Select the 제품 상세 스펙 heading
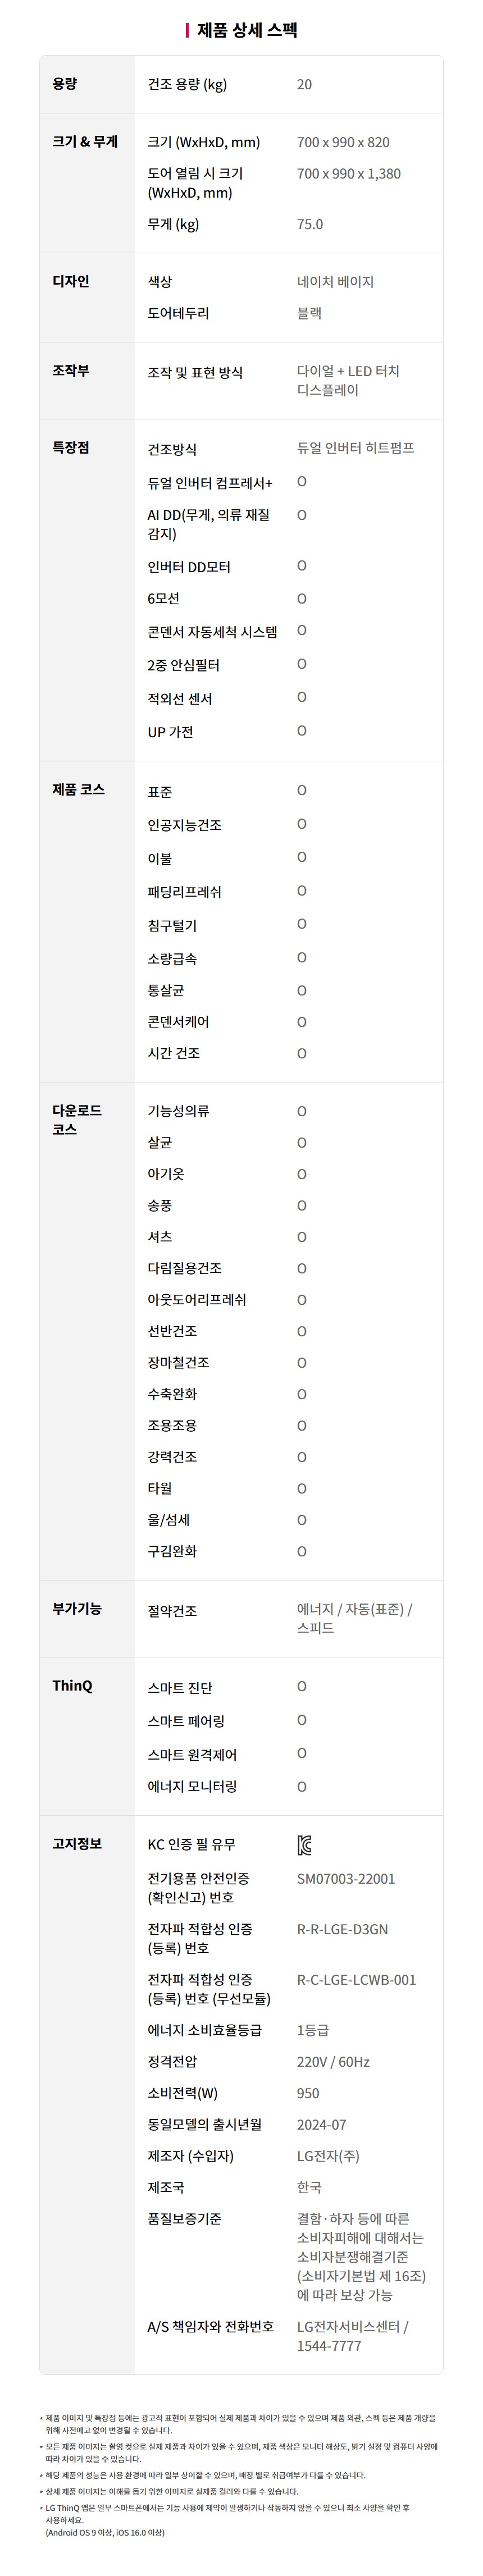 point(247,30)
